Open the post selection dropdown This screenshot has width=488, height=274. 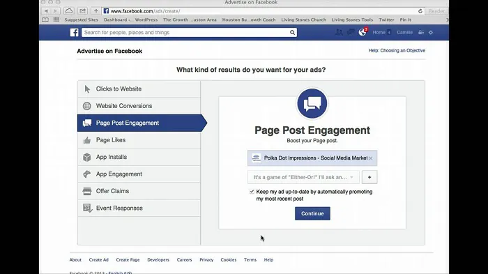click(303, 177)
